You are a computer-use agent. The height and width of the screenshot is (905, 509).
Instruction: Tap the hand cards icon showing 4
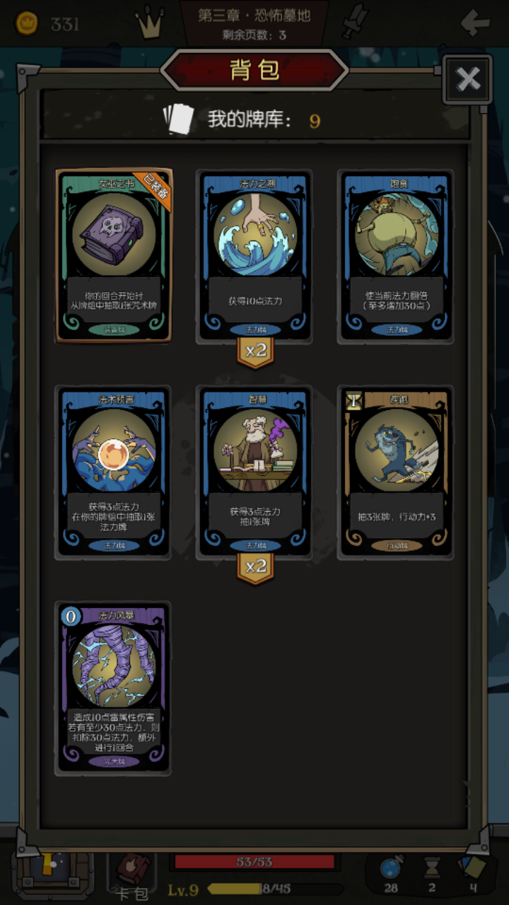[472, 867]
